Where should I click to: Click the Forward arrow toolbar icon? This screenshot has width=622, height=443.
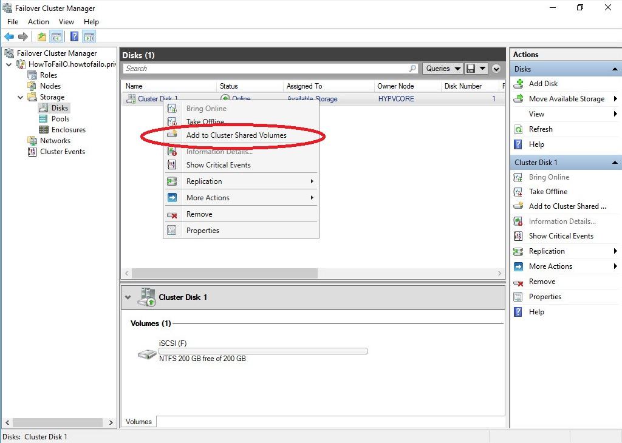click(23, 37)
